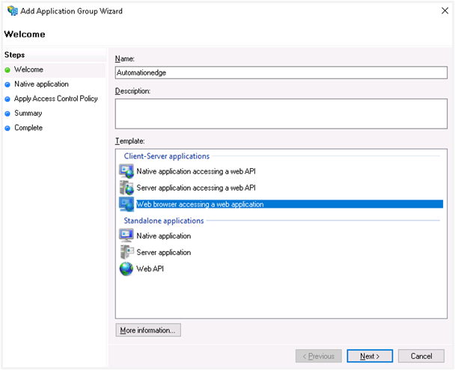This screenshot has height=370, width=455.
Task: Click the icon for Server application accessing a web API
Action: point(126,188)
